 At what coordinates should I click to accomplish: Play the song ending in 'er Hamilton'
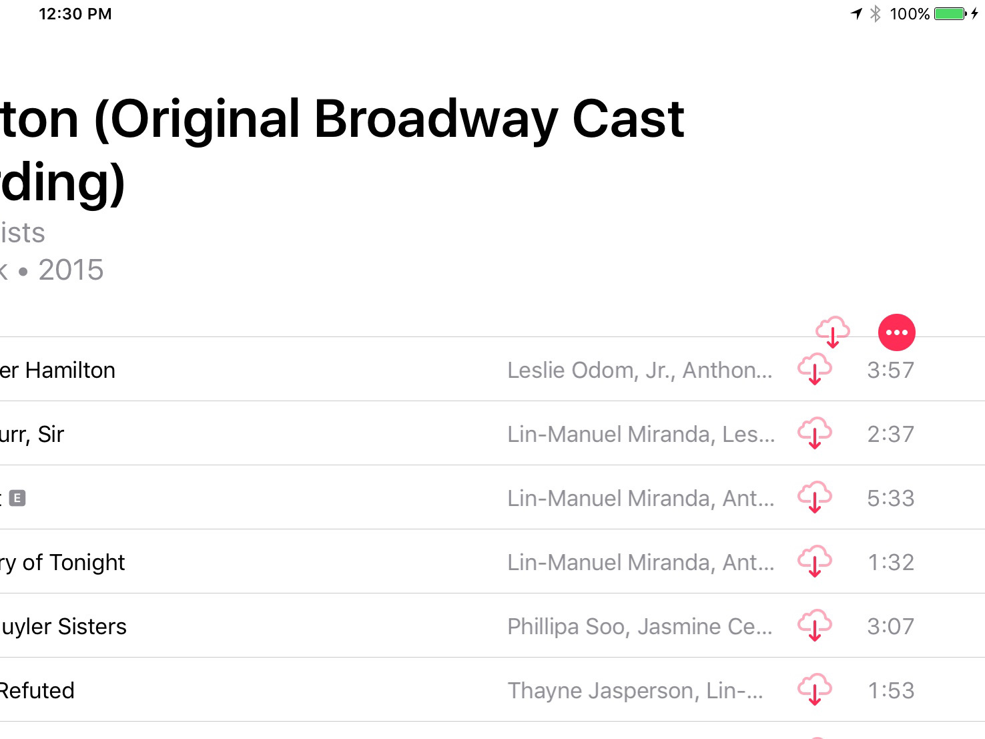57,370
